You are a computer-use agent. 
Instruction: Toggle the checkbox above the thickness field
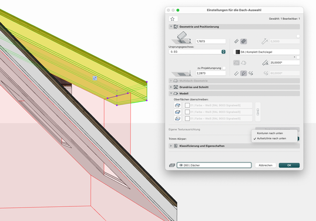(298, 36)
